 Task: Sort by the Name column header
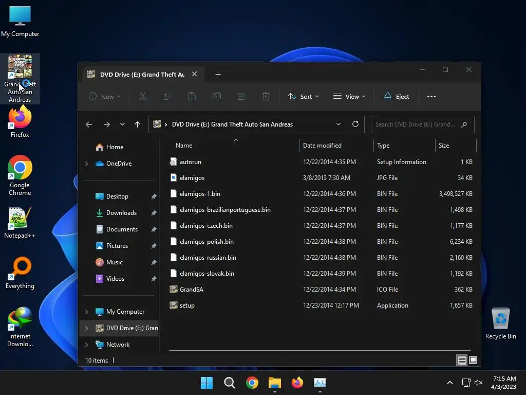(184, 146)
